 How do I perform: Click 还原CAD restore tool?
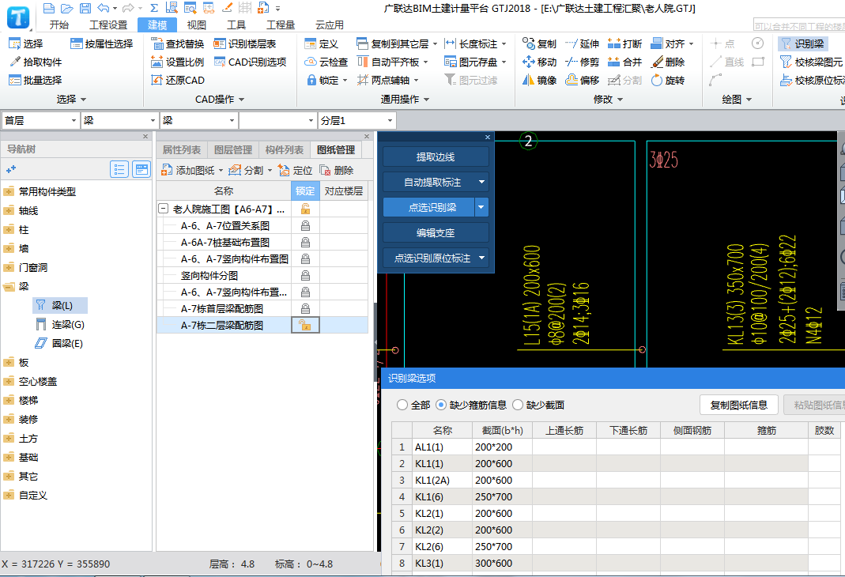pos(178,81)
